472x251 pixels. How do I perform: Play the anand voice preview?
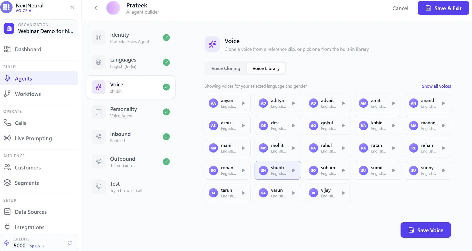[x=444, y=103]
